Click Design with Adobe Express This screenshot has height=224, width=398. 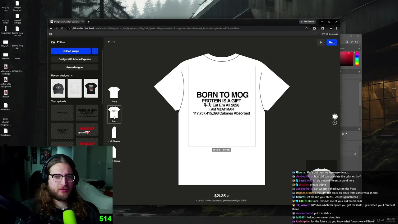click(75, 59)
